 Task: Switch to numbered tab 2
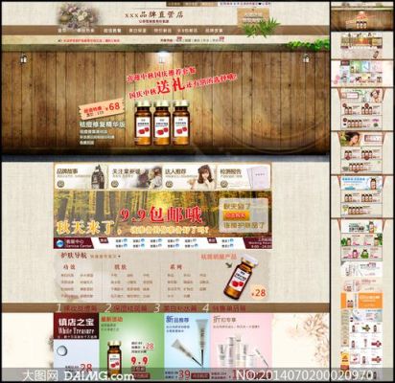pos(127,308)
